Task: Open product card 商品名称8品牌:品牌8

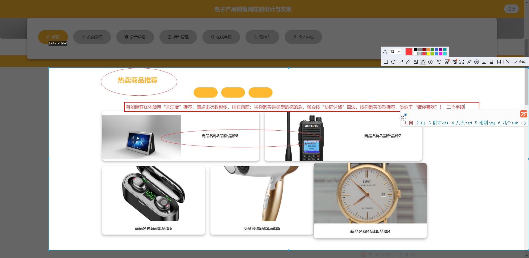Action: (181, 136)
